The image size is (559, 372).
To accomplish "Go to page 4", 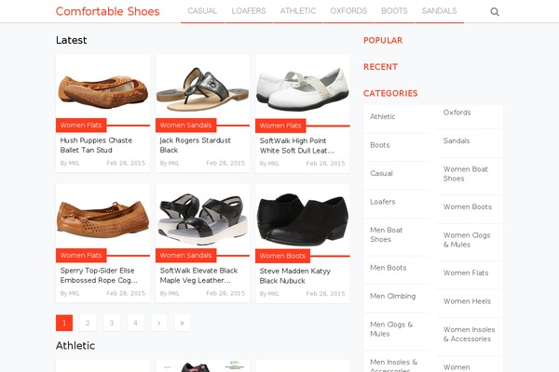I will pos(135,323).
